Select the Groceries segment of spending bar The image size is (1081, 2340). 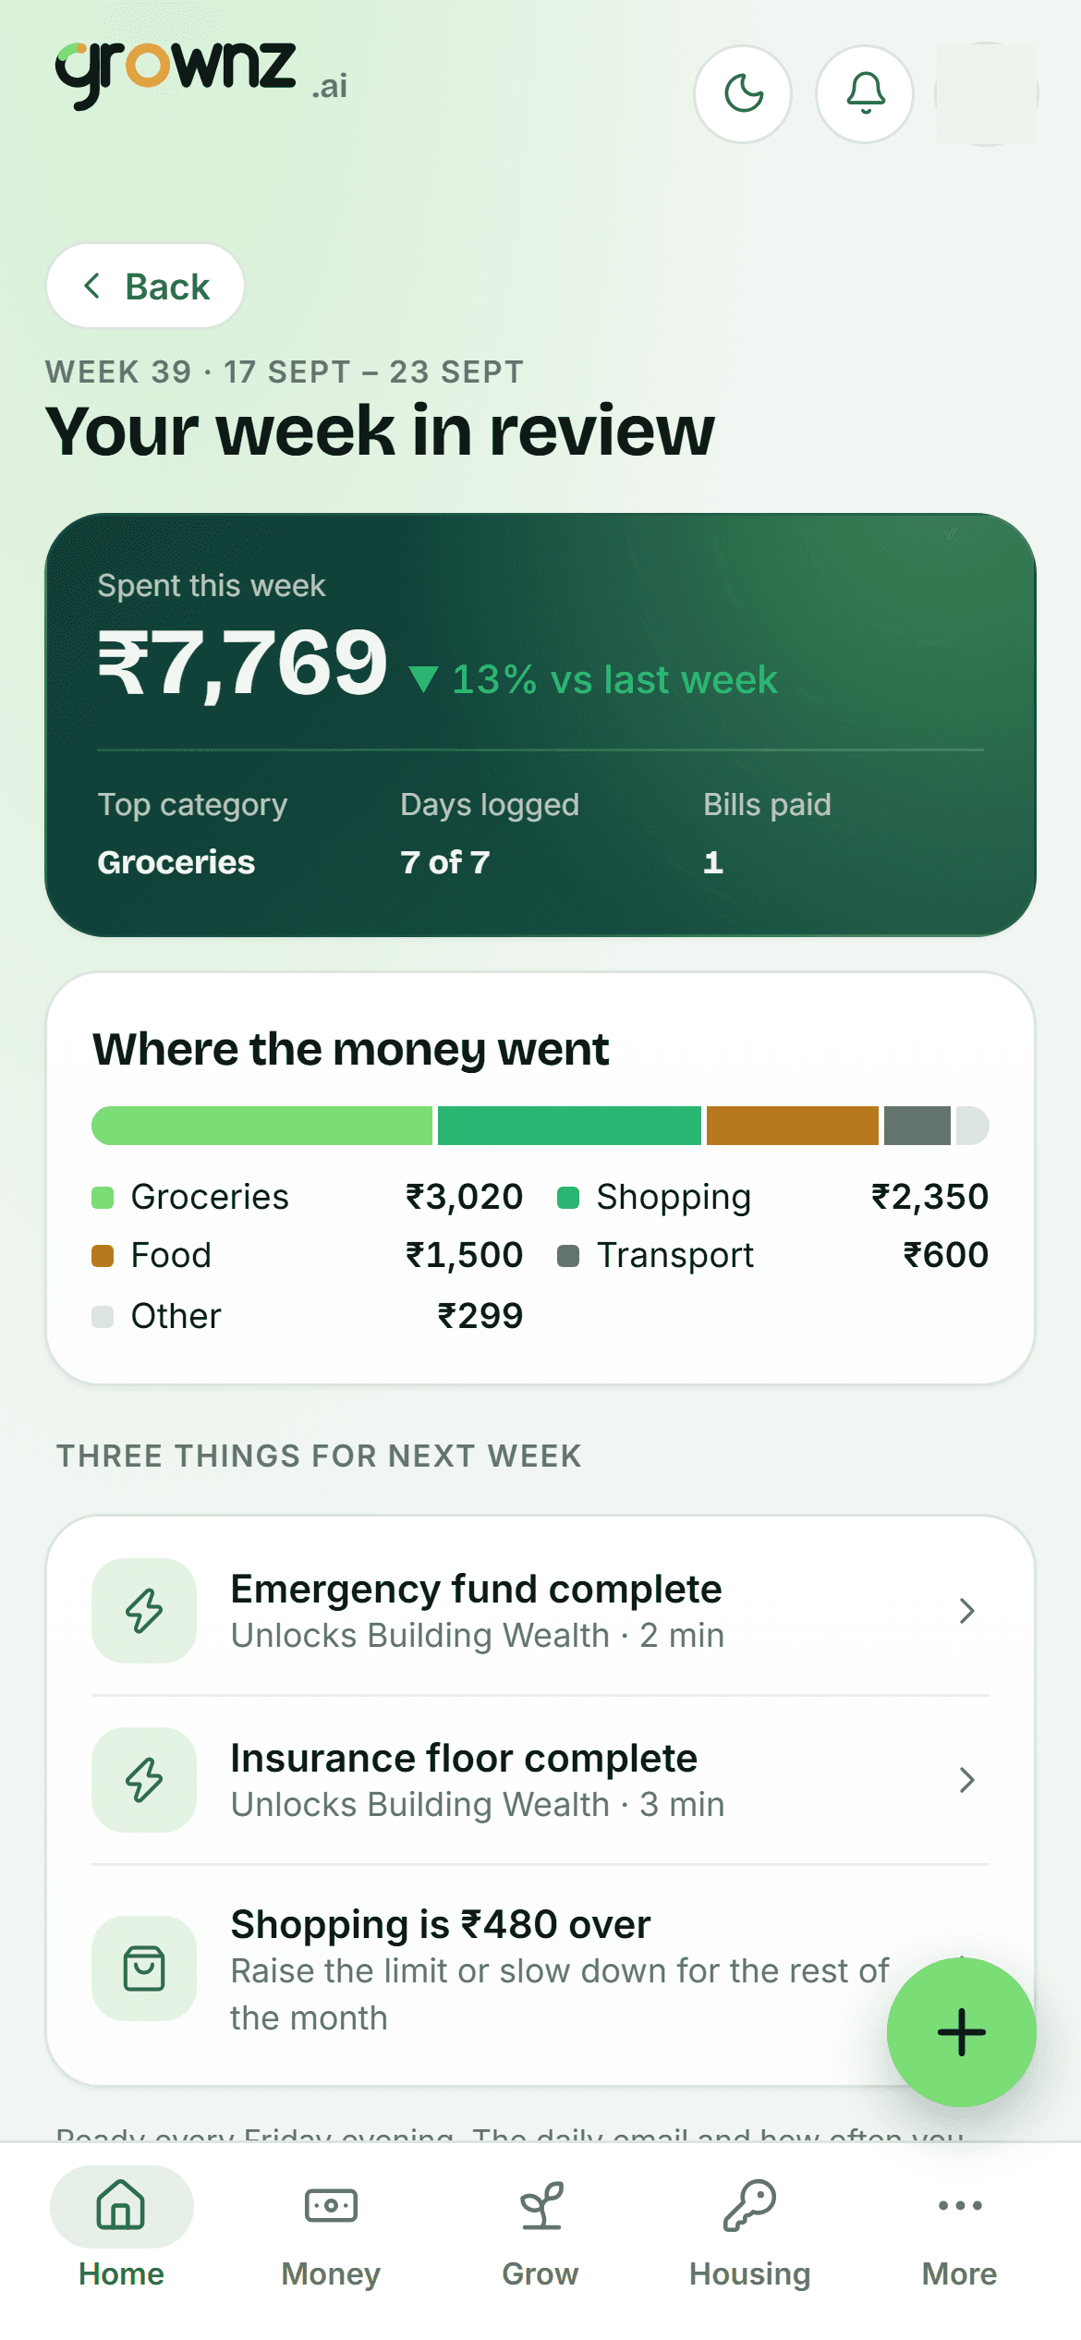click(261, 1126)
